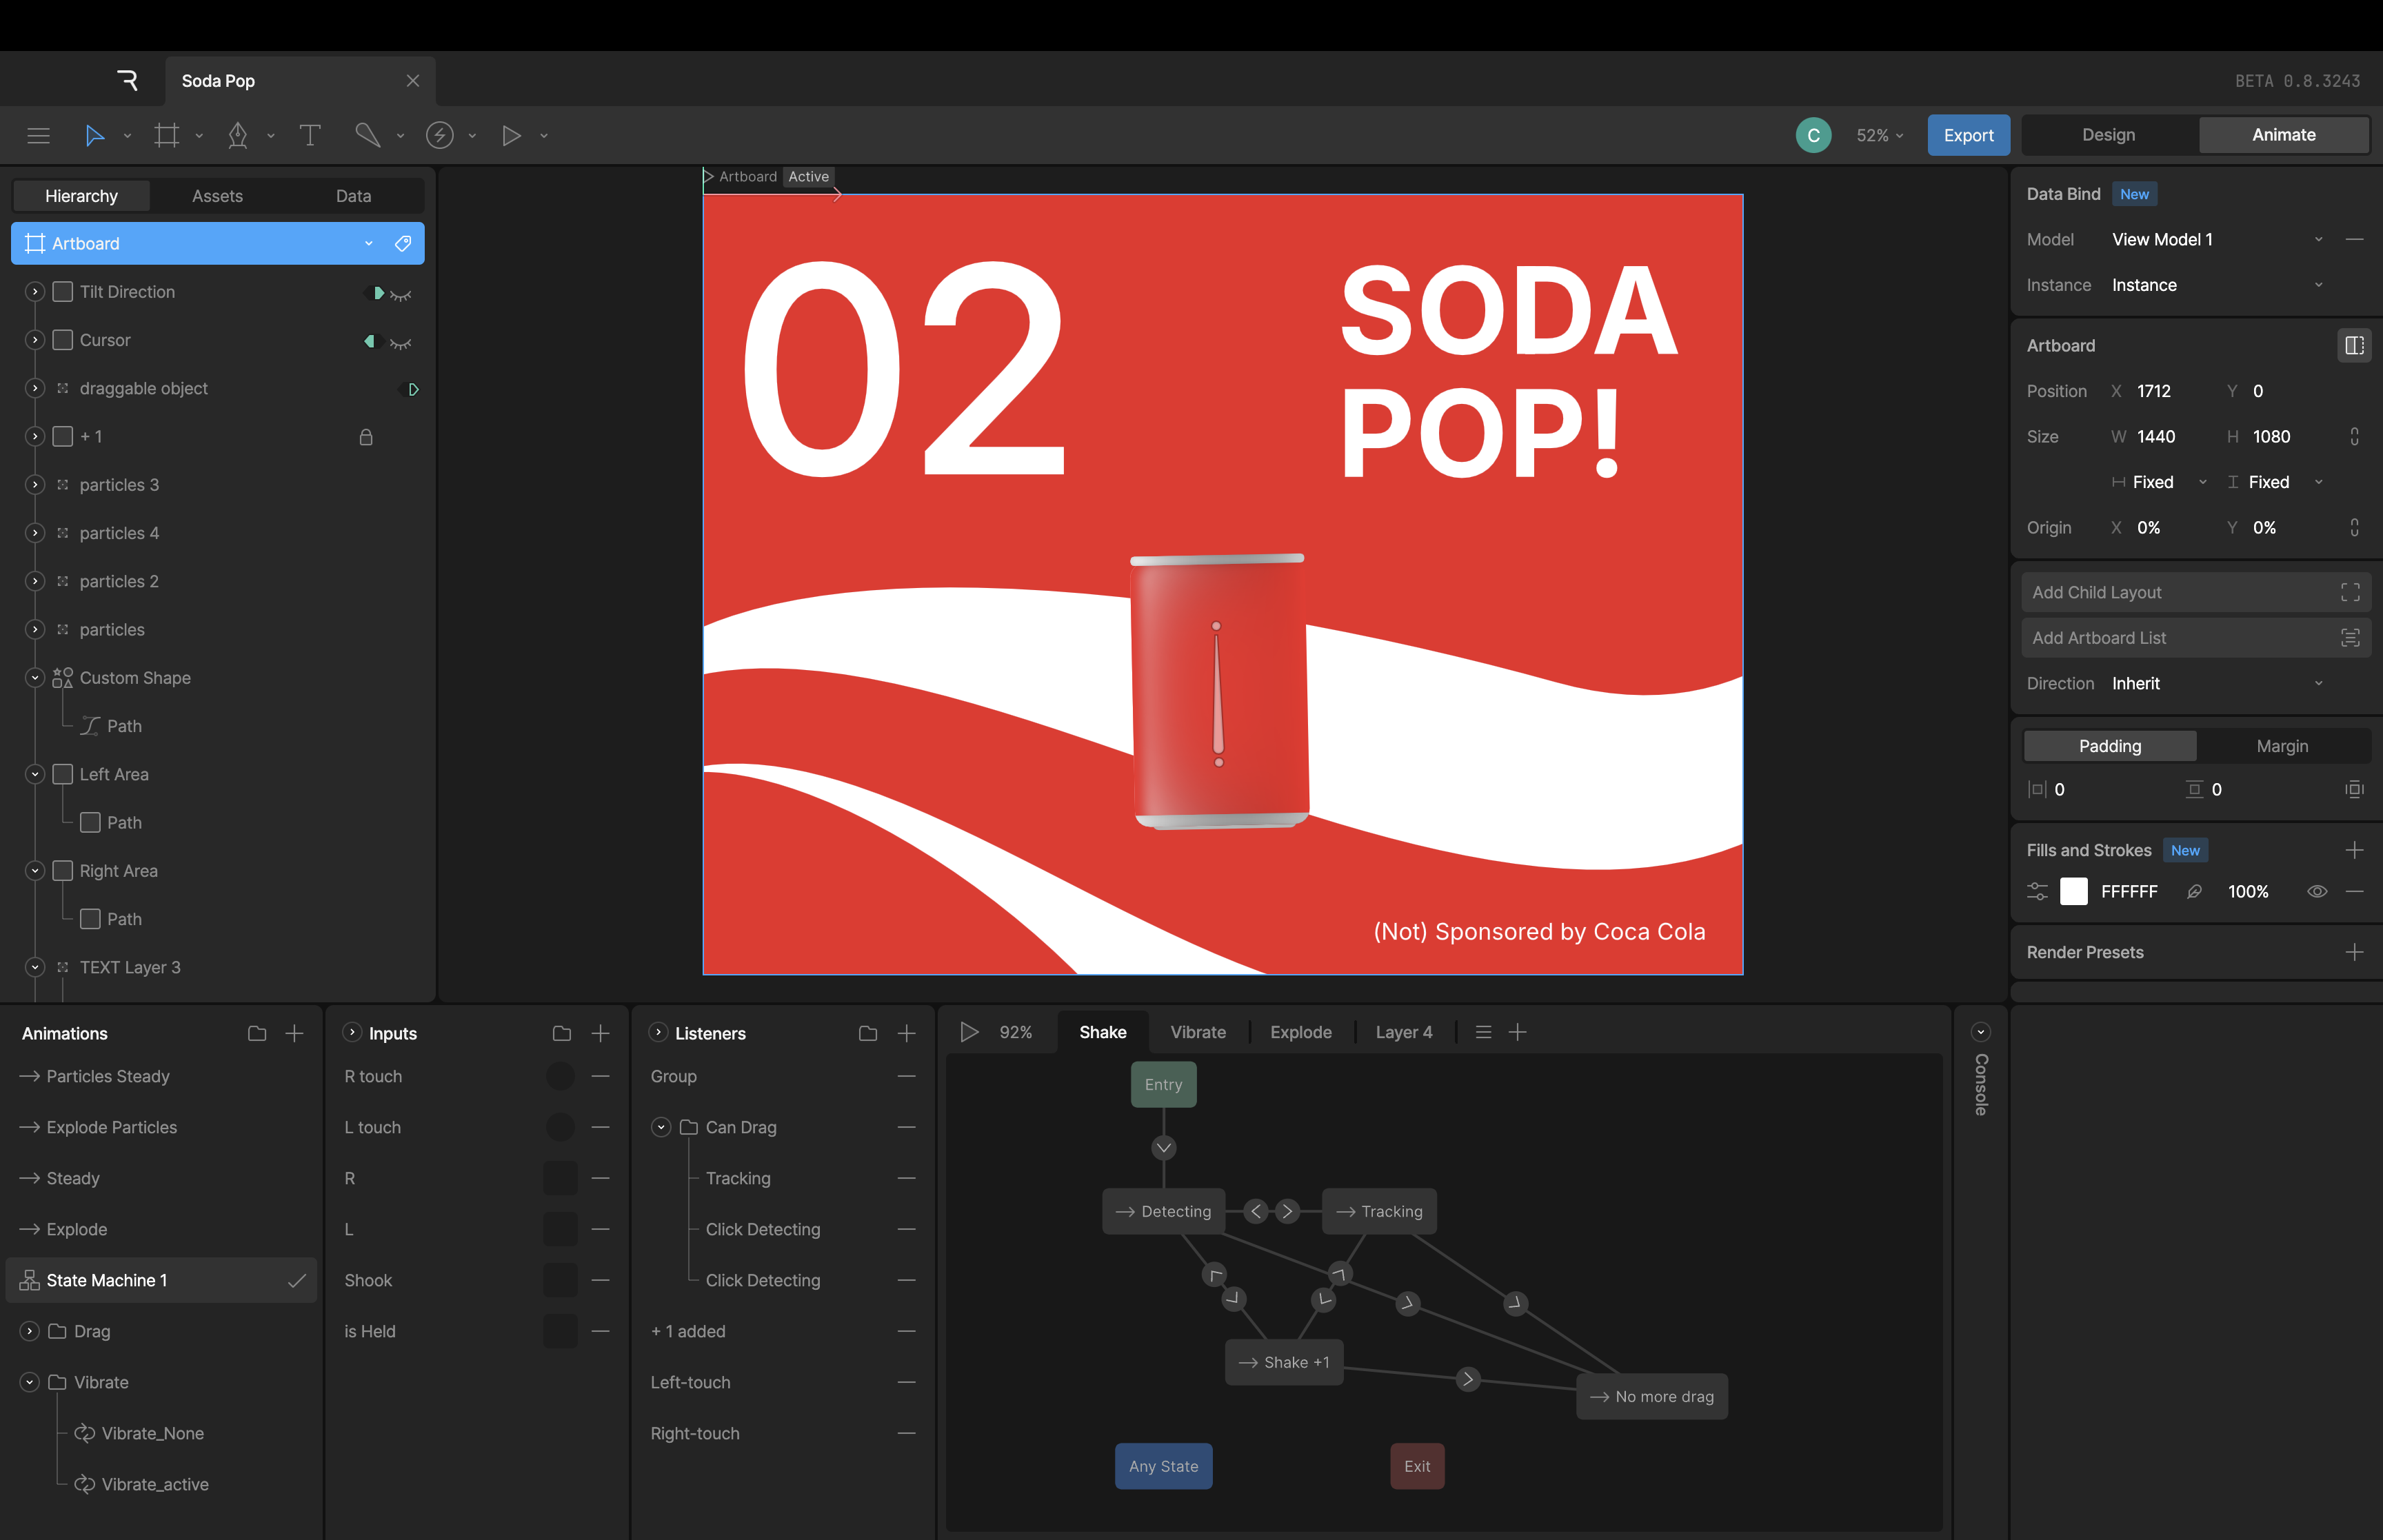Select the Any State node
The width and height of the screenshot is (2383, 1540).
tap(1163, 1466)
